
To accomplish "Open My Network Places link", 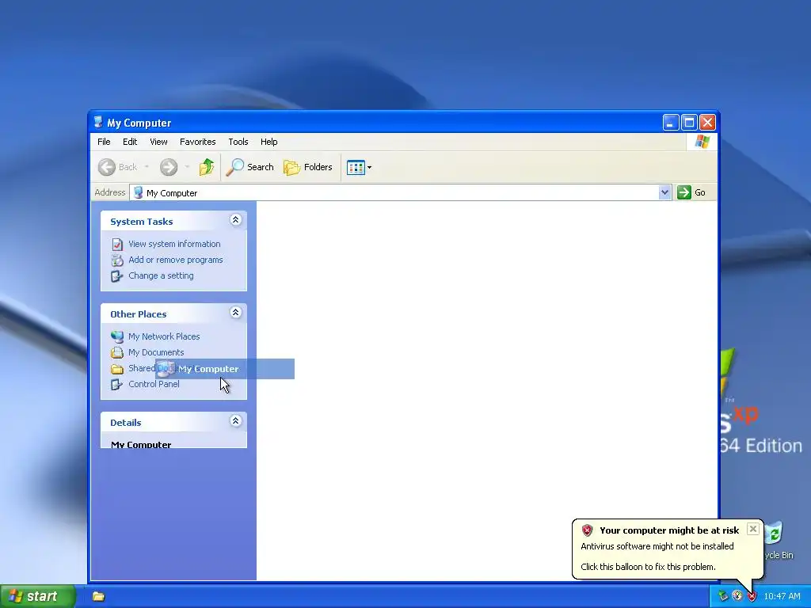I will pyautogui.click(x=164, y=336).
